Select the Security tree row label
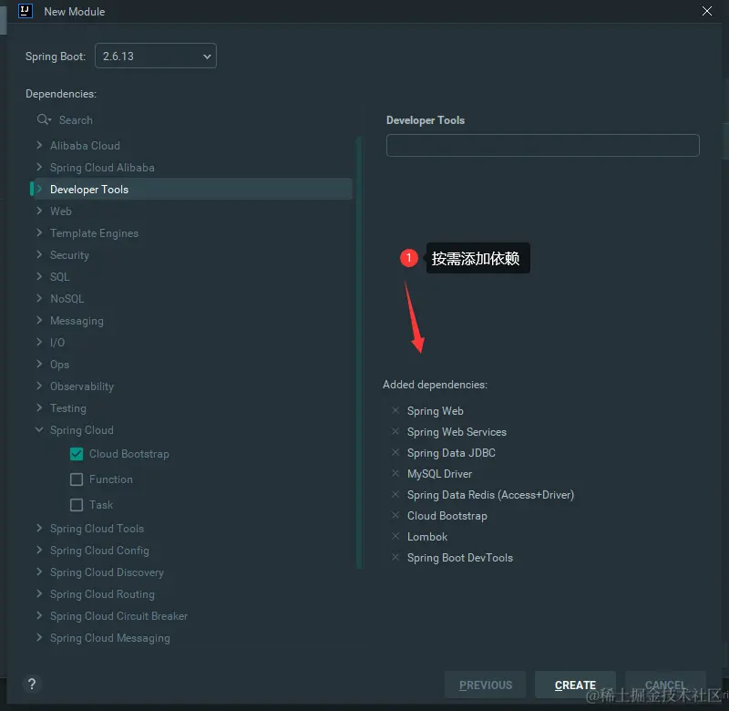This screenshot has height=711, width=729. (x=69, y=255)
